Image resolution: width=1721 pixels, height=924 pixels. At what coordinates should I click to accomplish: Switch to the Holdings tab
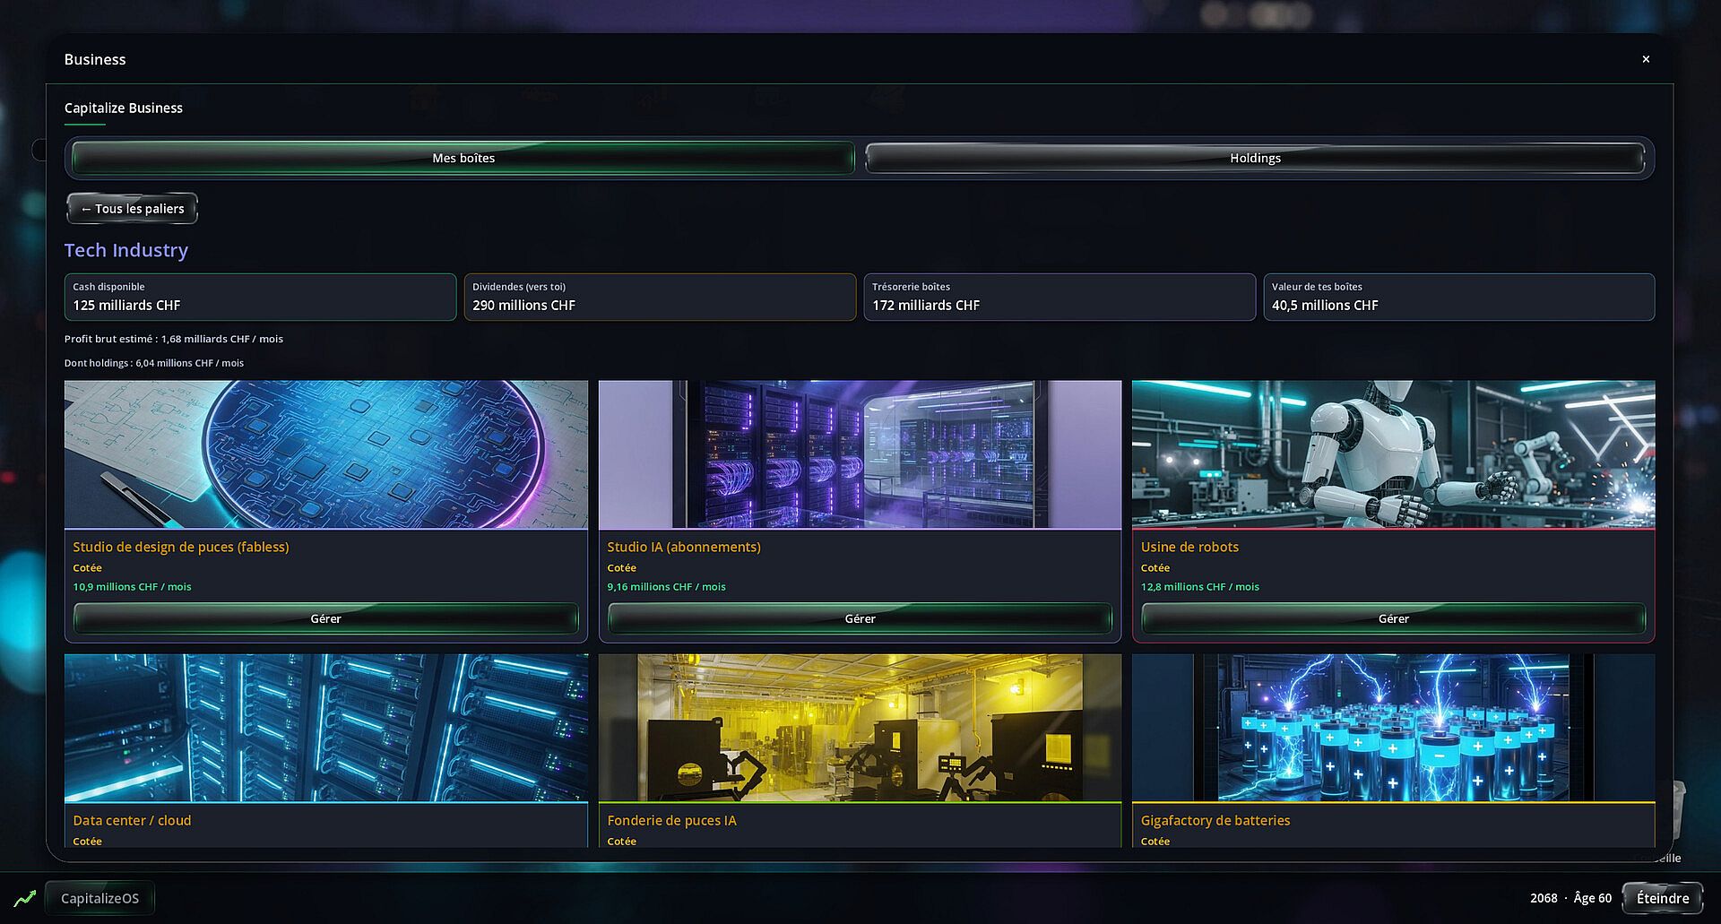[1255, 158]
